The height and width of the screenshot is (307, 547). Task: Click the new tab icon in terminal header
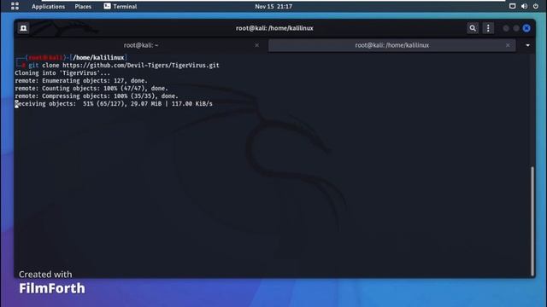(x=23, y=28)
